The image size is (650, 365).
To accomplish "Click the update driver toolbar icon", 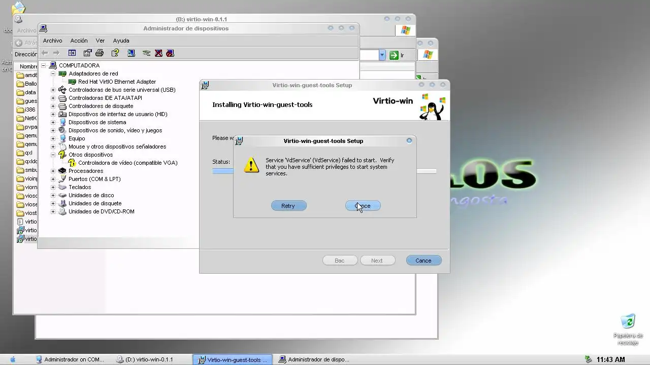I will point(146,53).
